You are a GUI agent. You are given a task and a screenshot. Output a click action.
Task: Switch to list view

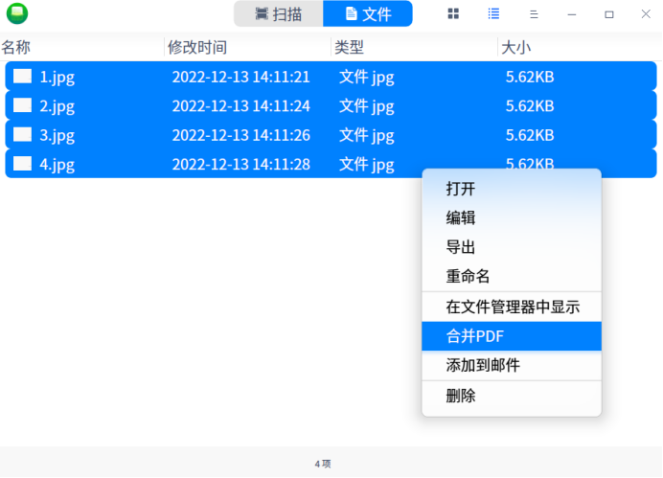pyautogui.click(x=493, y=14)
